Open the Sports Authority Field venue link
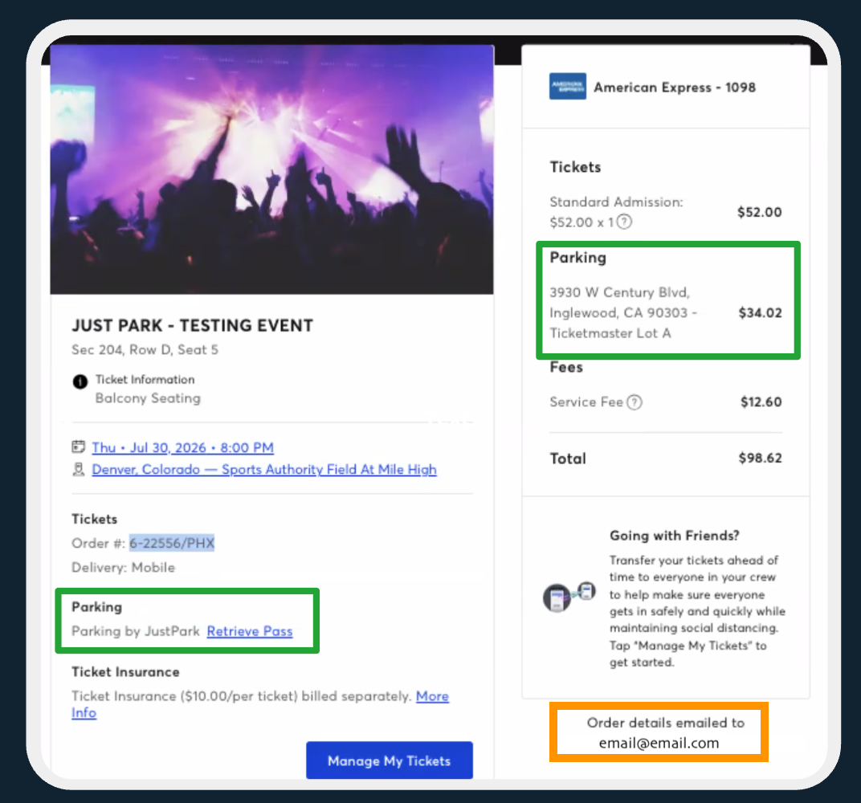The height and width of the screenshot is (803, 861). [264, 470]
